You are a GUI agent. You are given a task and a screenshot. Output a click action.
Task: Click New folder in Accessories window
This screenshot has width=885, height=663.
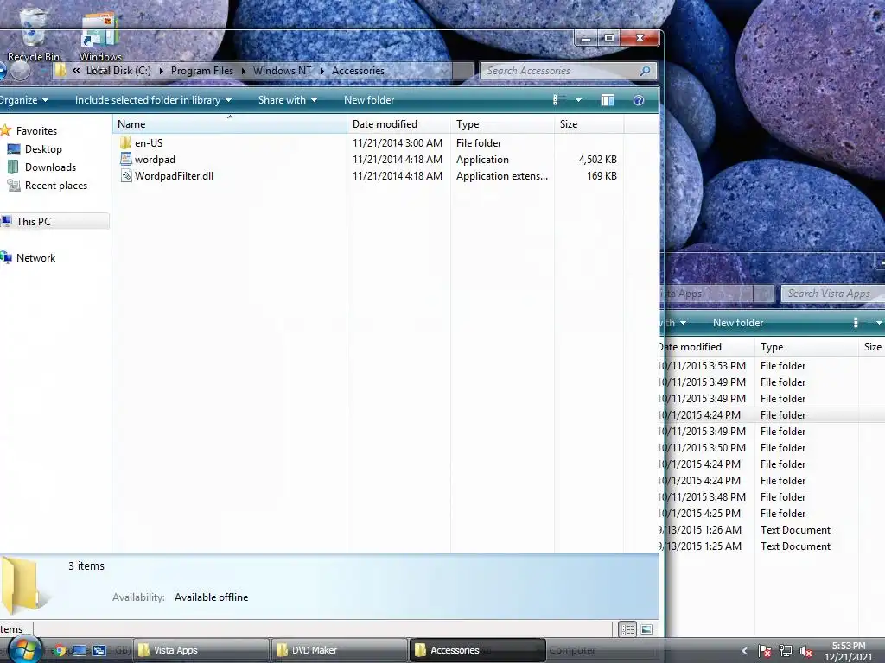point(369,100)
